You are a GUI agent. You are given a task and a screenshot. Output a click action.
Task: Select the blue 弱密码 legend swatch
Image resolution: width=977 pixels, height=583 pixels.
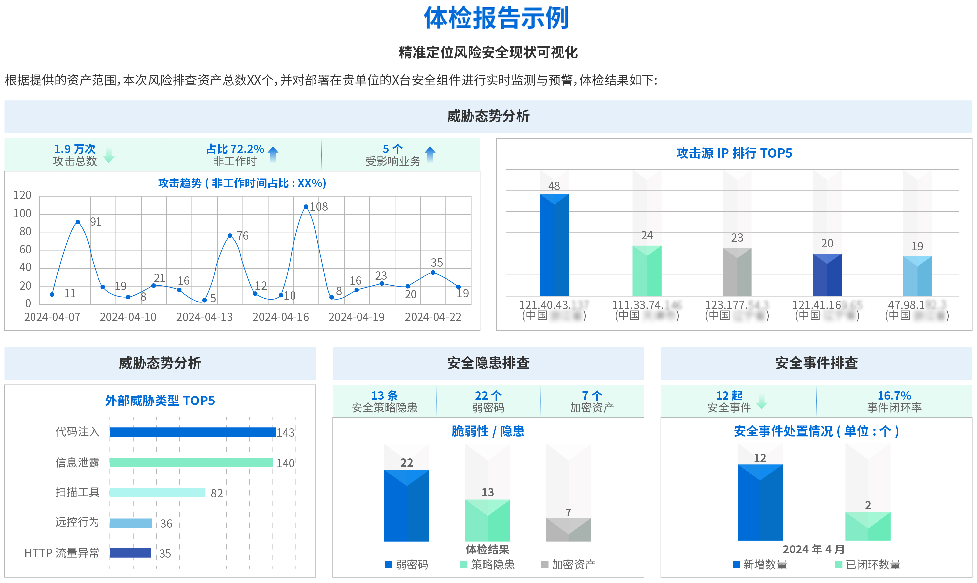pos(388,564)
